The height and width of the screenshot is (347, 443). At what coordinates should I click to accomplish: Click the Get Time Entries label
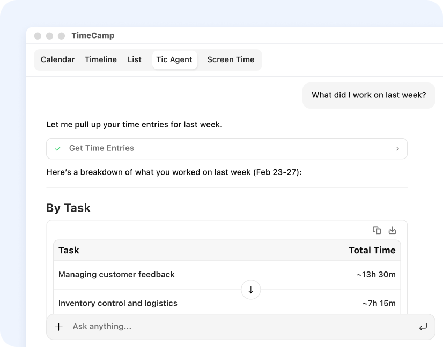tap(101, 148)
